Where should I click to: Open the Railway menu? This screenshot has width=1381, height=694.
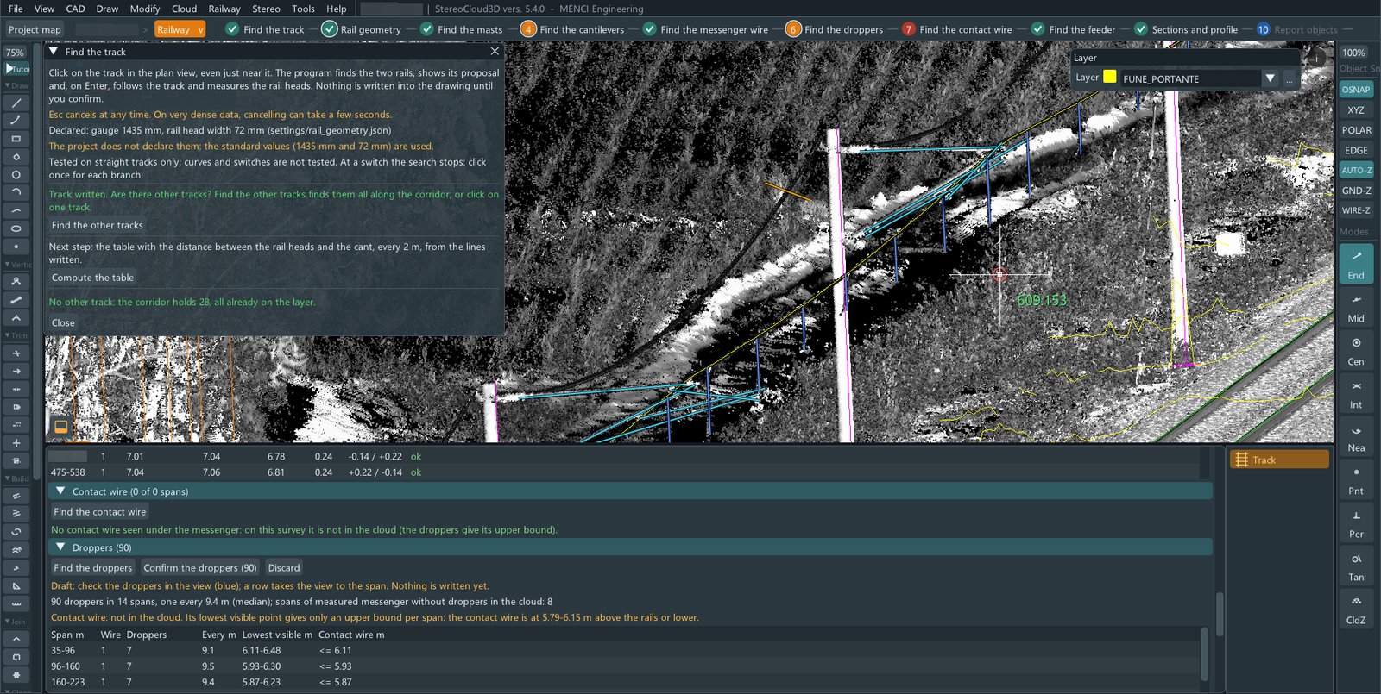point(224,9)
